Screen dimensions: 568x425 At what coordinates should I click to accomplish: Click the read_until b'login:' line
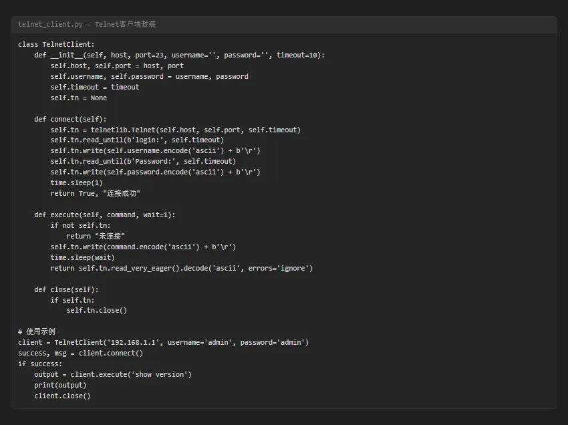[x=137, y=140]
